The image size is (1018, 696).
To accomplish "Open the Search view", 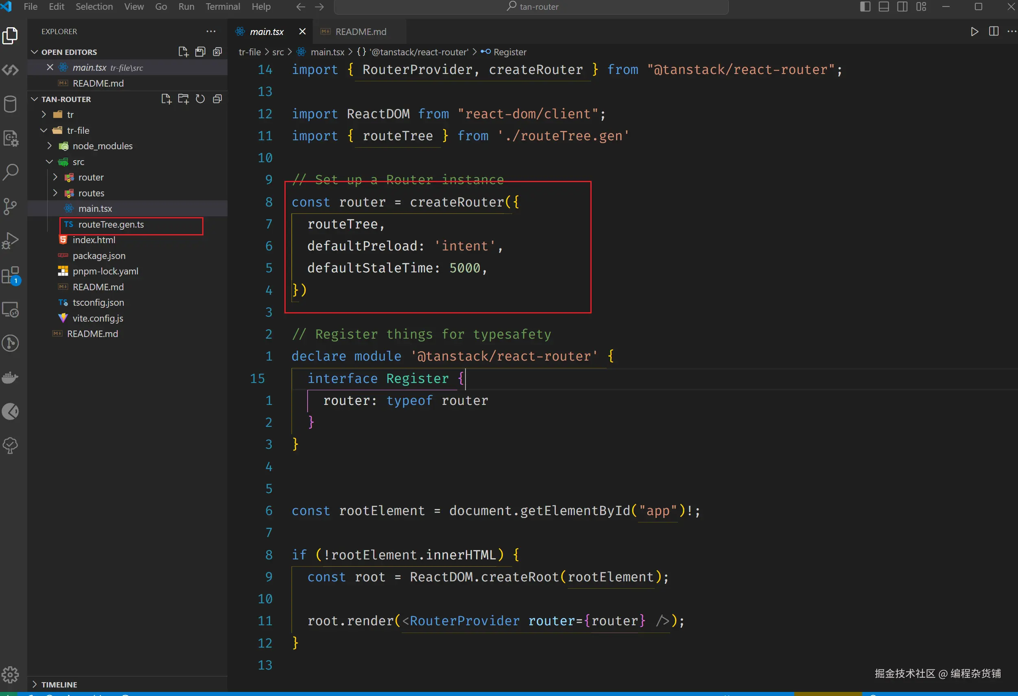I will 10,172.
